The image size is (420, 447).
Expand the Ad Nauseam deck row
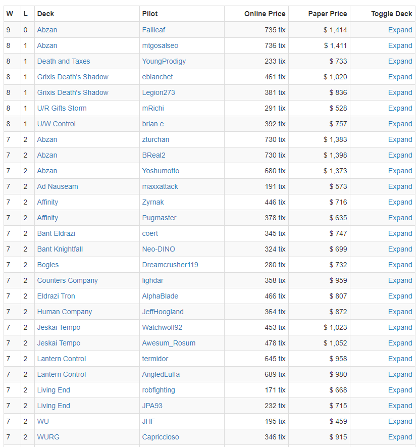[400, 186]
